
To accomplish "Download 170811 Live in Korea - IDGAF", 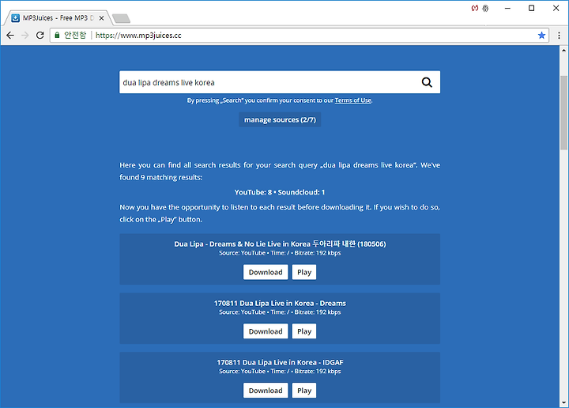I will tap(266, 391).
